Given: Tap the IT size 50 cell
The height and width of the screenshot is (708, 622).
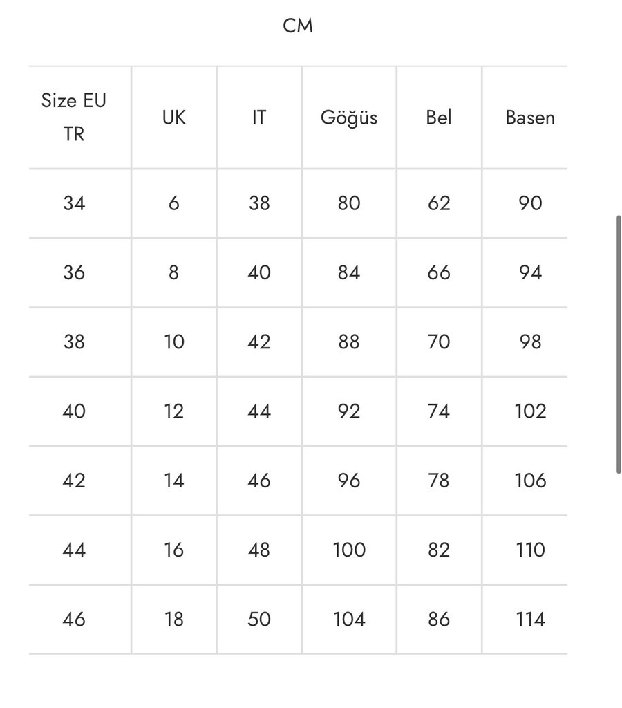Looking at the screenshot, I should (258, 619).
